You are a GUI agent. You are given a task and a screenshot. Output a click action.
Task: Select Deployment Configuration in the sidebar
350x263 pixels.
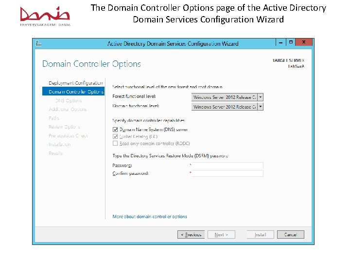coord(76,83)
